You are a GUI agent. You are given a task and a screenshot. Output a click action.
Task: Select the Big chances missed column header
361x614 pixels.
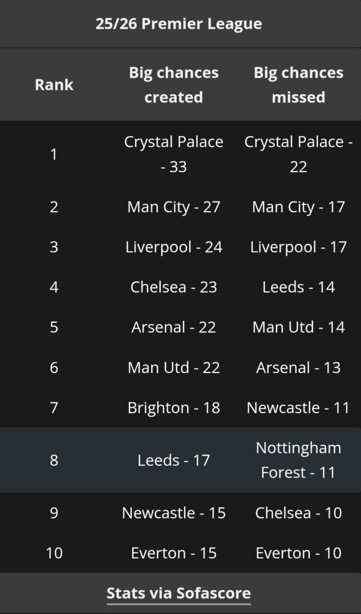tap(298, 85)
